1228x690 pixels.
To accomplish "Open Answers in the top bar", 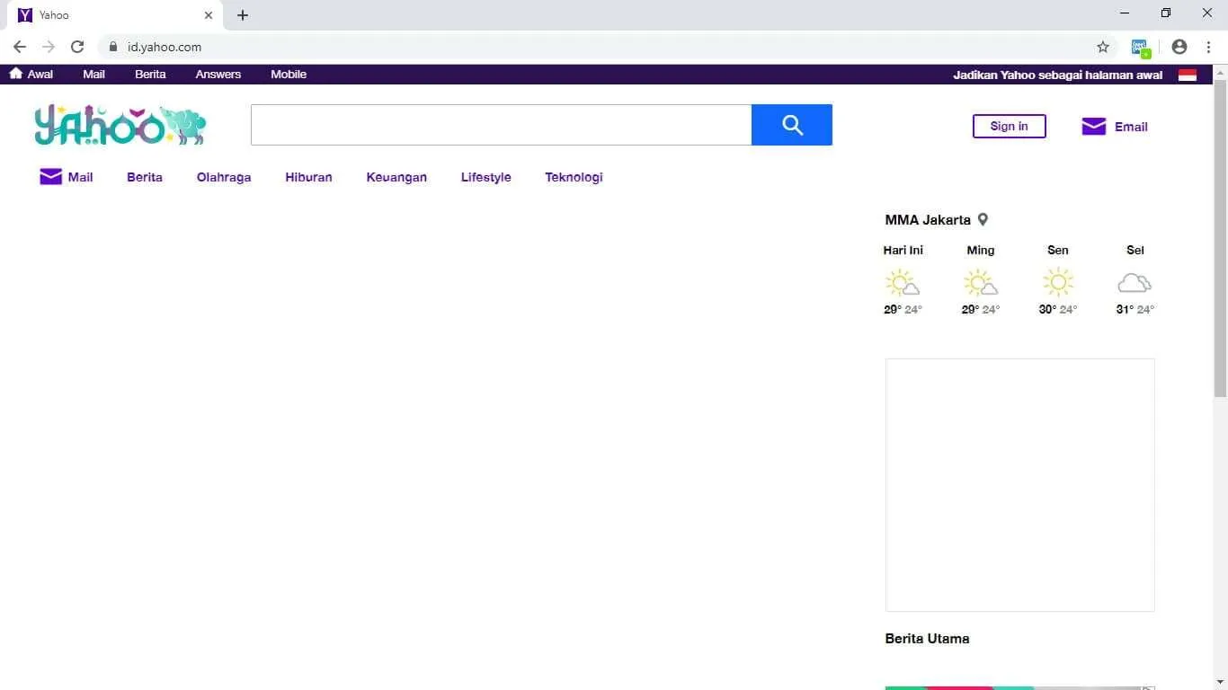I will 218,75.
